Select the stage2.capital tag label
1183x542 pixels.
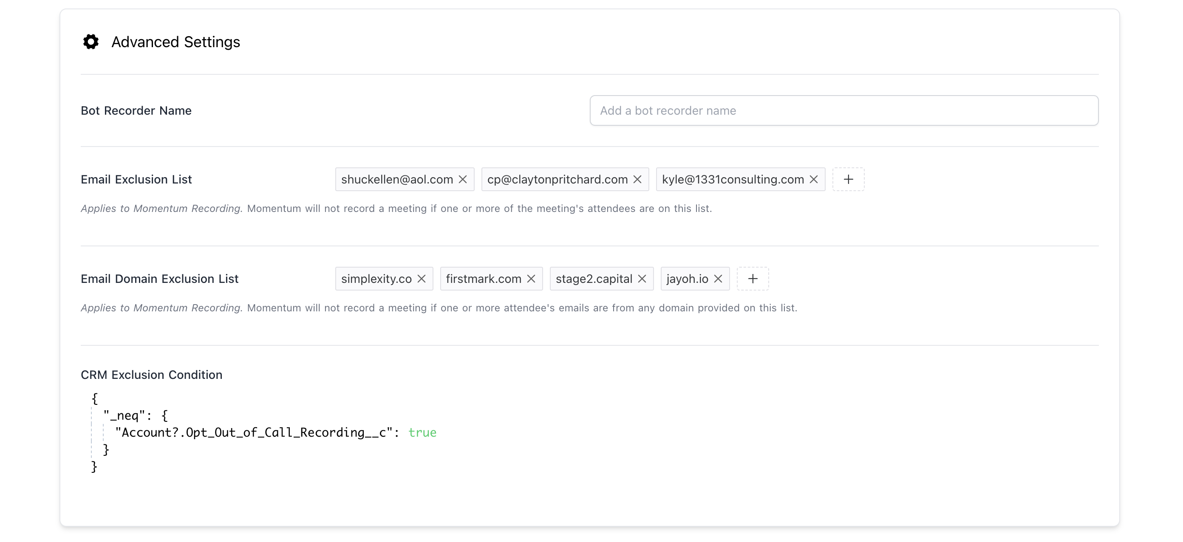(593, 279)
